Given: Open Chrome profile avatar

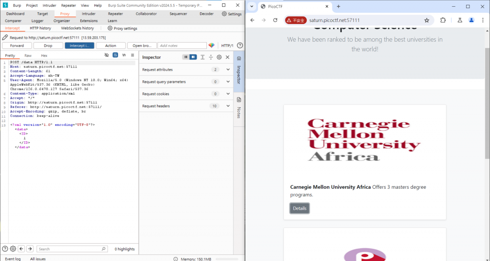Looking at the screenshot, I should click(471, 20).
